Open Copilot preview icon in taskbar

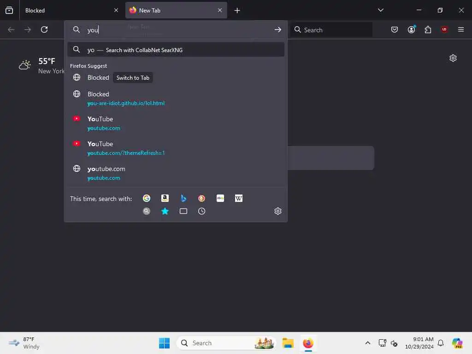coord(457,343)
